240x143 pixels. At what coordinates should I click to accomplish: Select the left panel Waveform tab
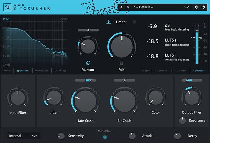[42, 71]
